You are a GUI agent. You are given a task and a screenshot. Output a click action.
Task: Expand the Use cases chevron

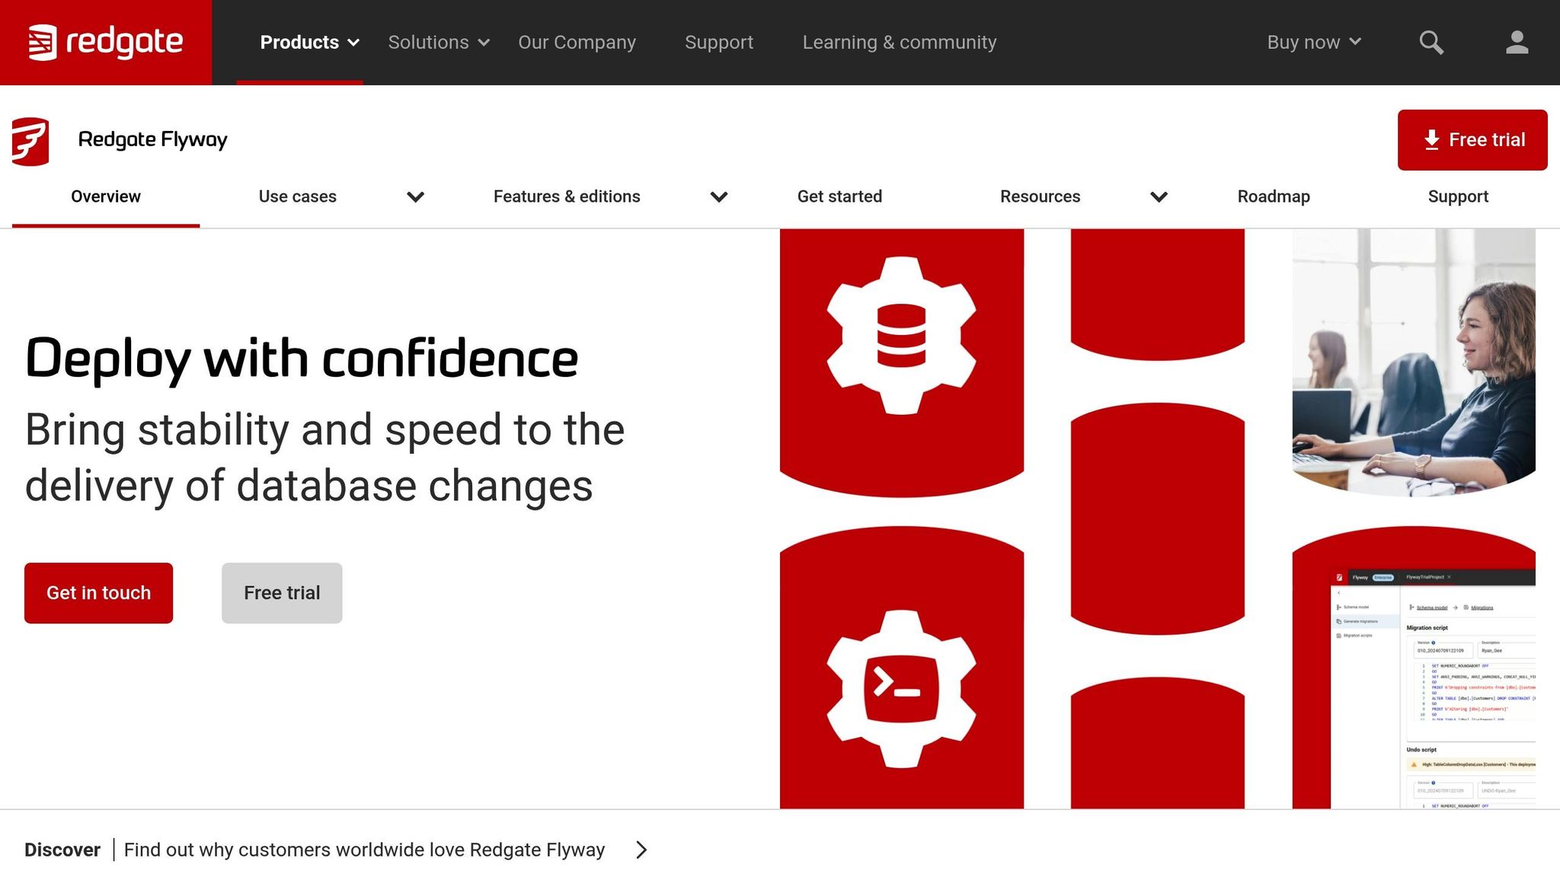415,197
